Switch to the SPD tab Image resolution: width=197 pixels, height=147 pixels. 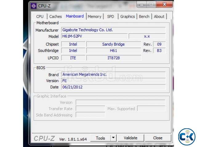tap(111, 17)
